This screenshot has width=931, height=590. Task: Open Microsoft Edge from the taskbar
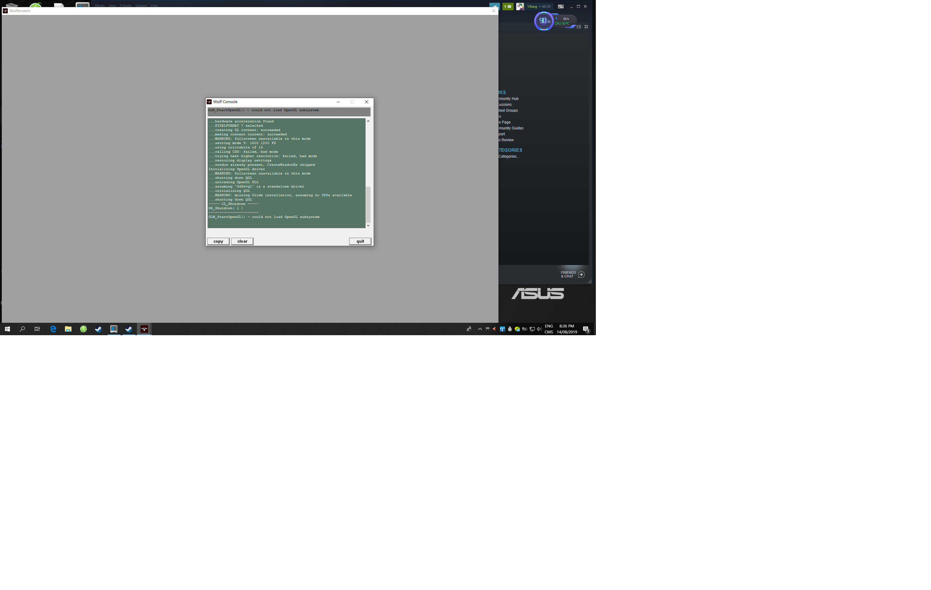(x=53, y=329)
